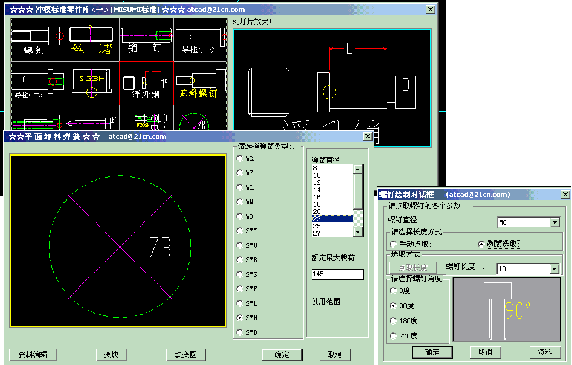This screenshot has width=572, height=365.
Task: Open the SGBH part icon
Action: coord(92,82)
